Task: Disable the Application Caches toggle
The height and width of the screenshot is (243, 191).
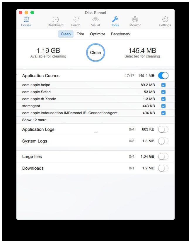Action: 163,76
